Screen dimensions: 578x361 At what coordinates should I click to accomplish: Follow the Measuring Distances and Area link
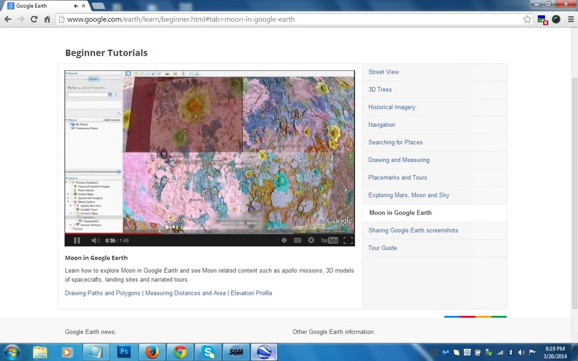[x=186, y=293]
